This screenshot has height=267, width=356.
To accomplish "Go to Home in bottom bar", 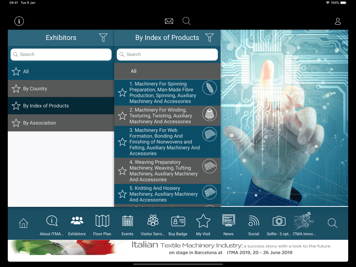I will [23, 223].
